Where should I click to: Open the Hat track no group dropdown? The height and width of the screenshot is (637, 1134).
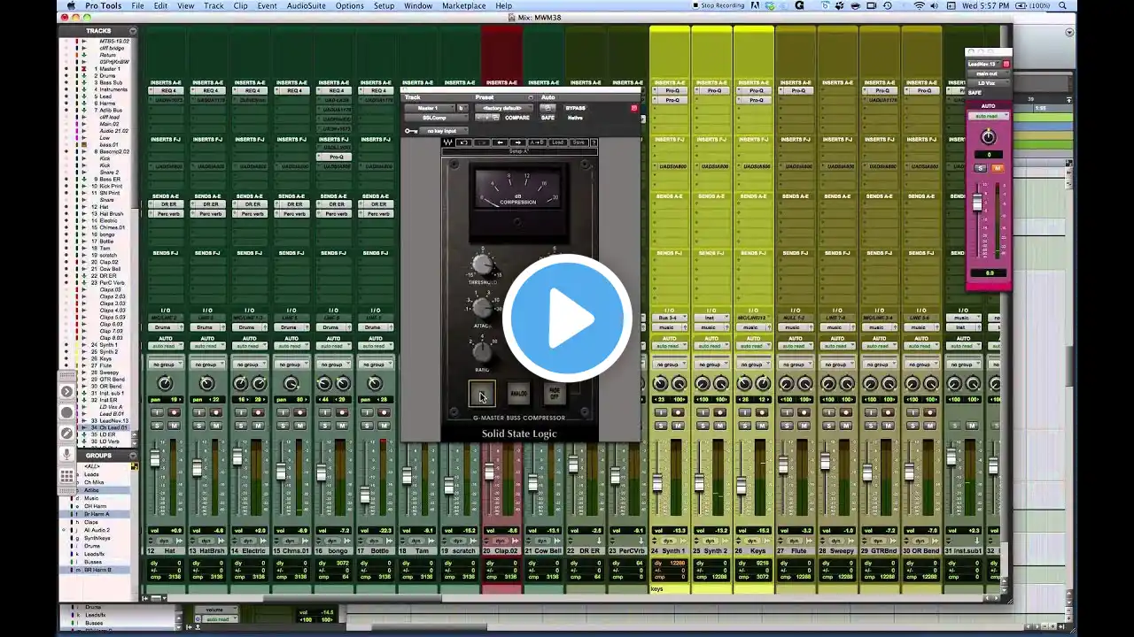coord(165,365)
